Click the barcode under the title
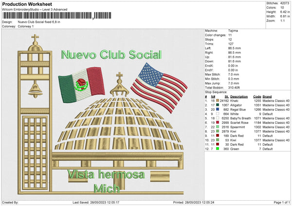292x206 pixels. click(57, 16)
